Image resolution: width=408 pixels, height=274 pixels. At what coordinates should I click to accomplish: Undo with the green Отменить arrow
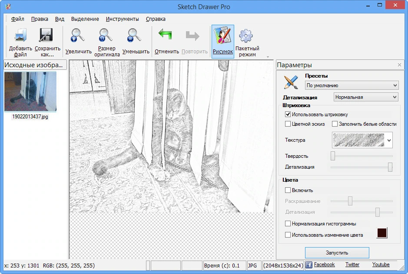pyautogui.click(x=166, y=34)
